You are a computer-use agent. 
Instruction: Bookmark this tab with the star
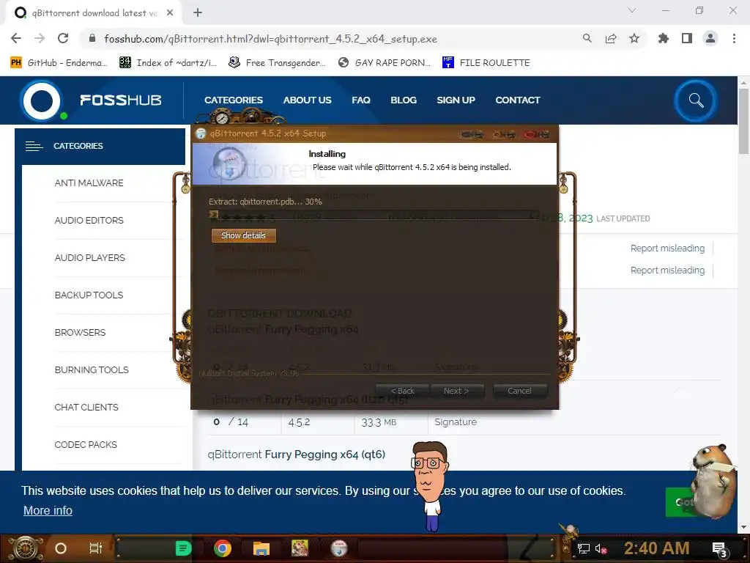tap(634, 38)
